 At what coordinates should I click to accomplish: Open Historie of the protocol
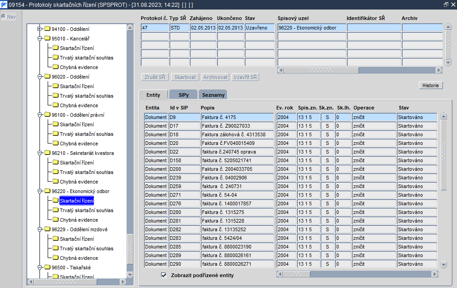pyautogui.click(x=431, y=85)
